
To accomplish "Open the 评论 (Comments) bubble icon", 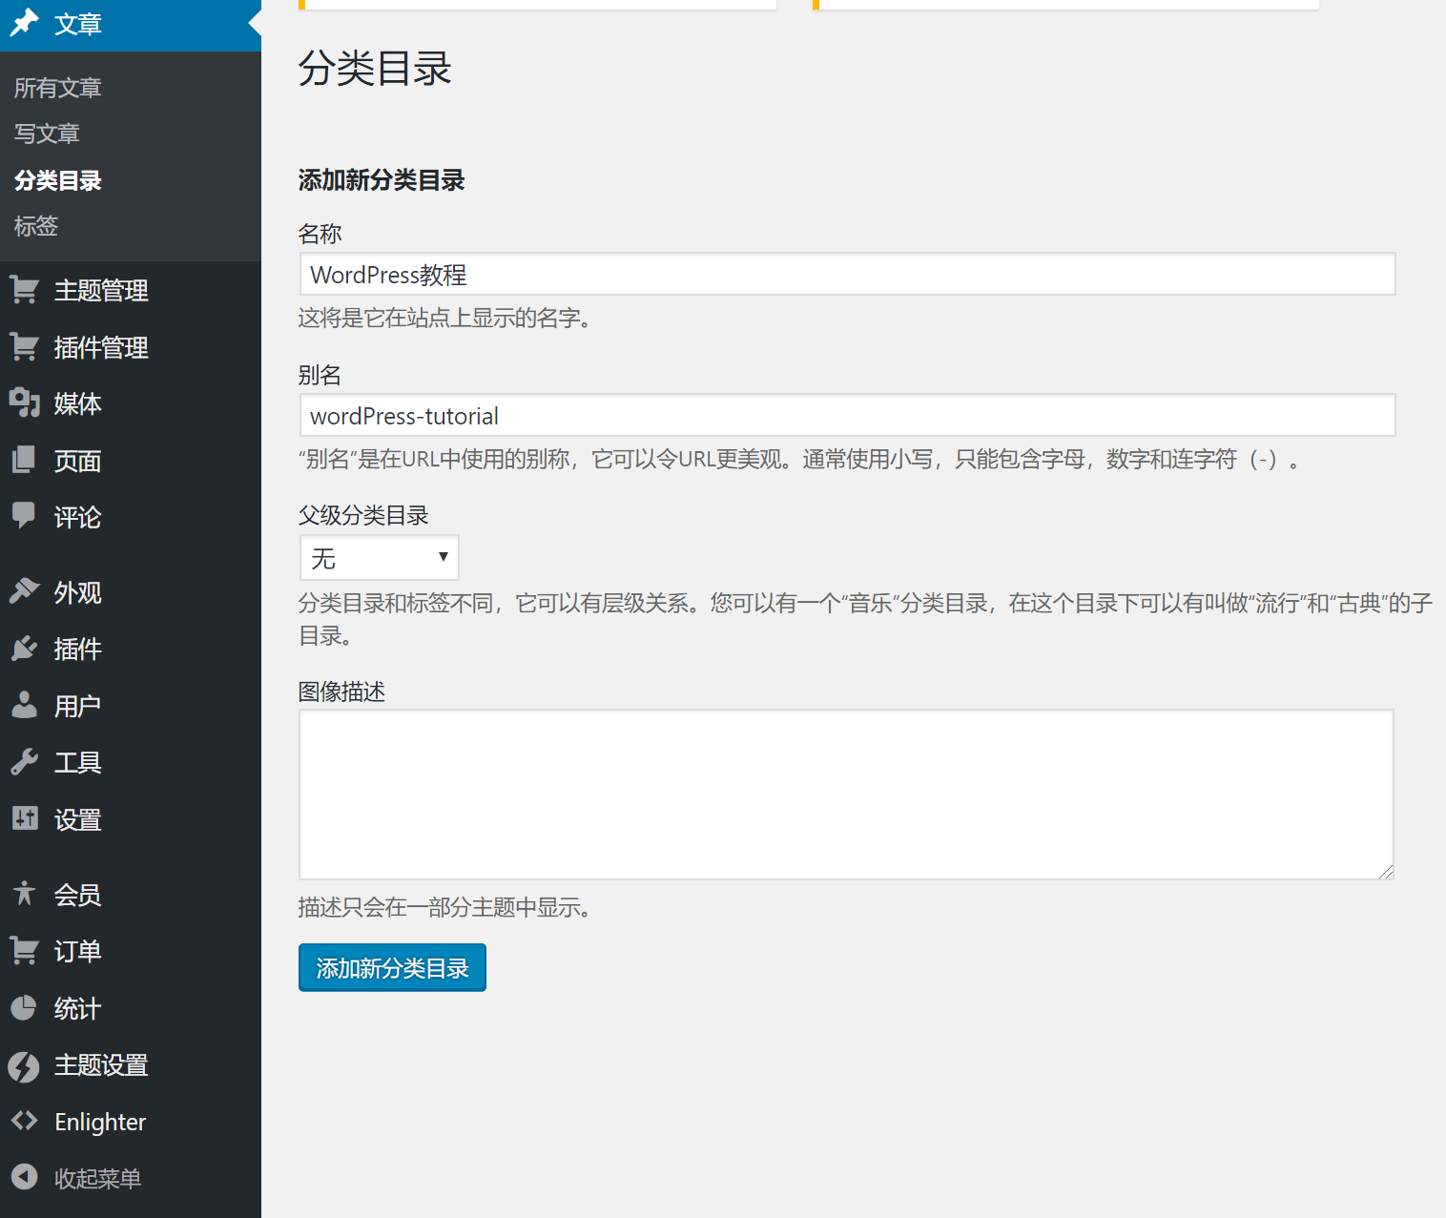I will coord(25,517).
